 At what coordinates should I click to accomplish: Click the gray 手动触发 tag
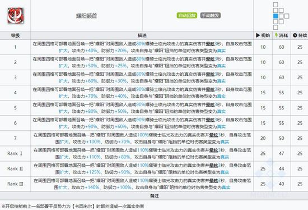coord(211,16)
